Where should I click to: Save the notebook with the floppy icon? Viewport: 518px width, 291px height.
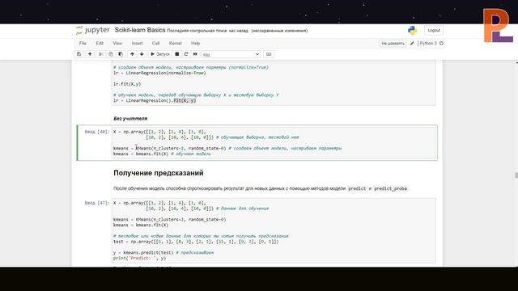[x=79, y=54]
